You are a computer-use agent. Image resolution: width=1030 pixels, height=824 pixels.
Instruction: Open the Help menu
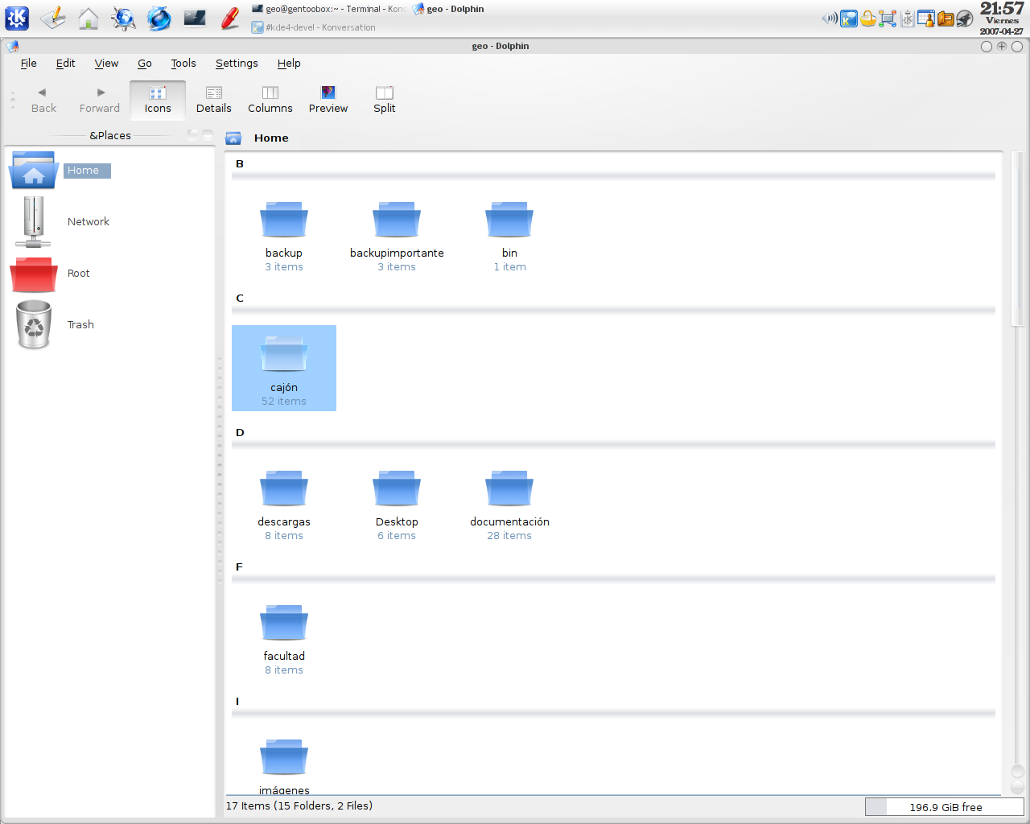289,64
